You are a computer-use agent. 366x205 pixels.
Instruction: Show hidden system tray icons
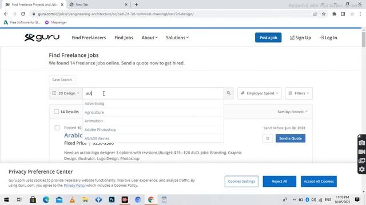click(295, 200)
